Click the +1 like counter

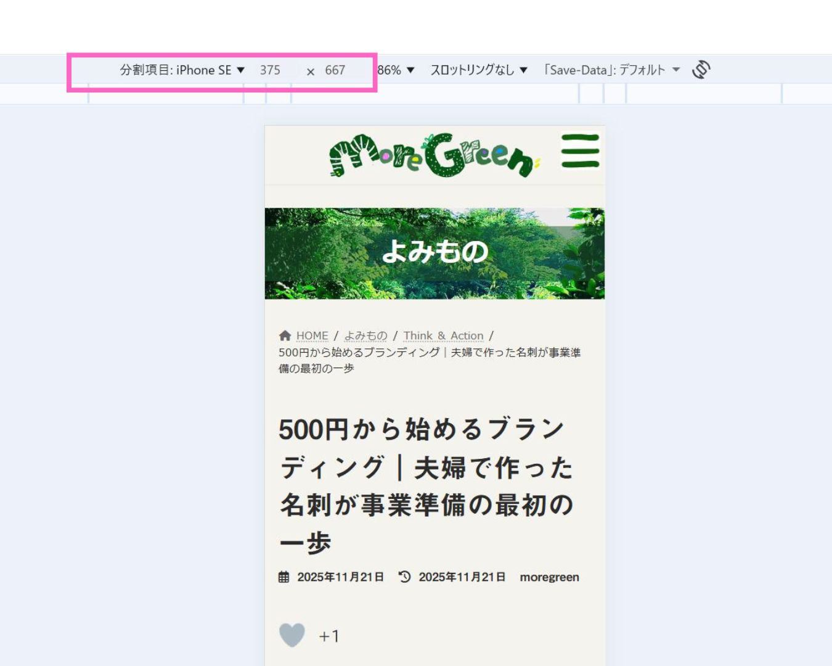pyautogui.click(x=329, y=636)
